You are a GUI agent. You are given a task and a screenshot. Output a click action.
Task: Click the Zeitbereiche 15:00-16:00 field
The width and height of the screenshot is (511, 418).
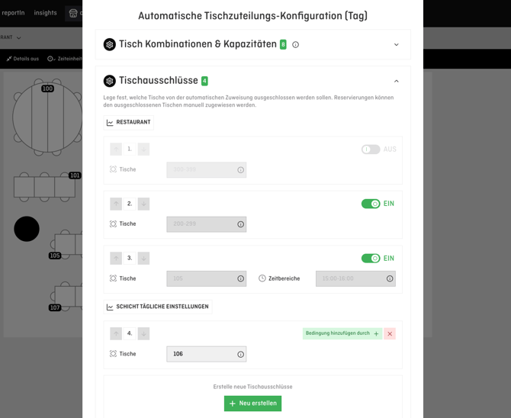click(349, 279)
